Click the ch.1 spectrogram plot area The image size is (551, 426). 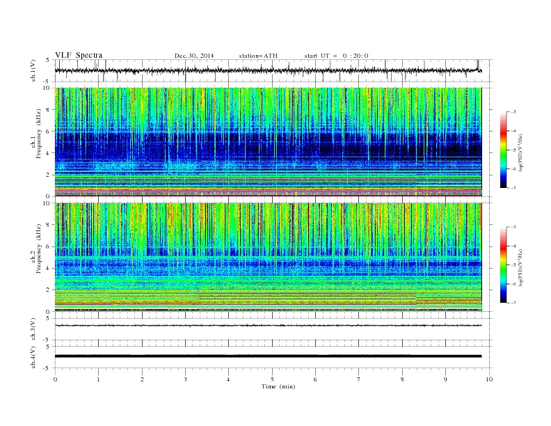click(268, 142)
